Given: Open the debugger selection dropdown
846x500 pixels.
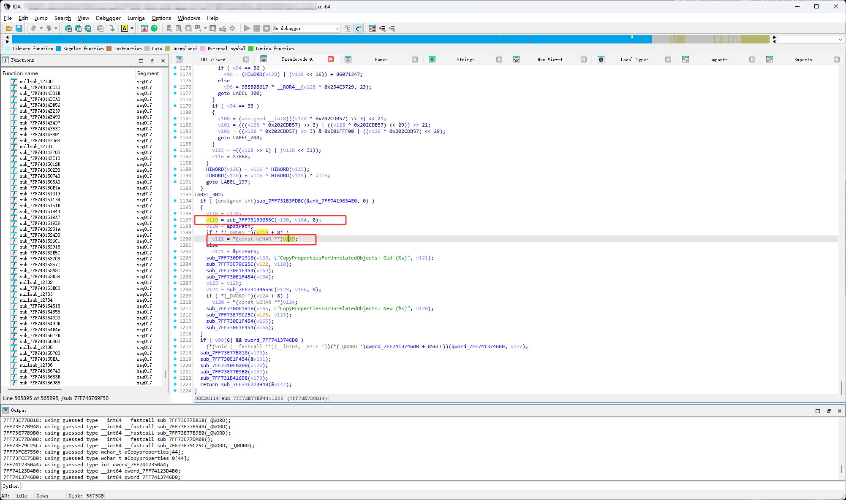Looking at the screenshot, I should click(337, 28).
